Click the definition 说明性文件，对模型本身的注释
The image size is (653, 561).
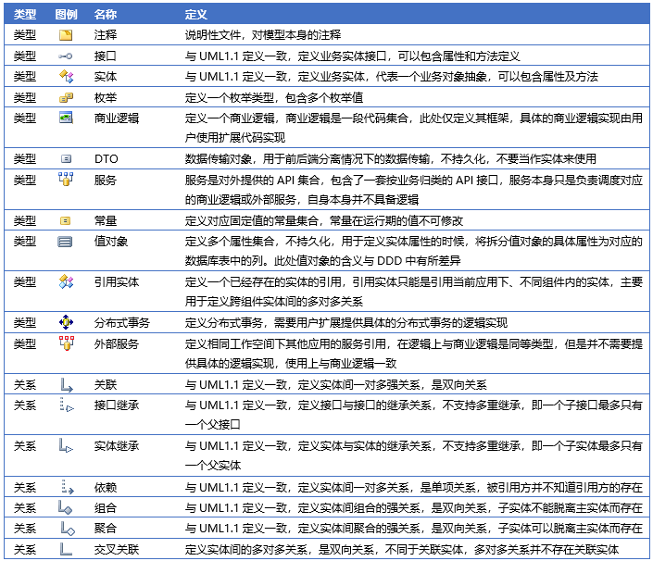[263, 35]
